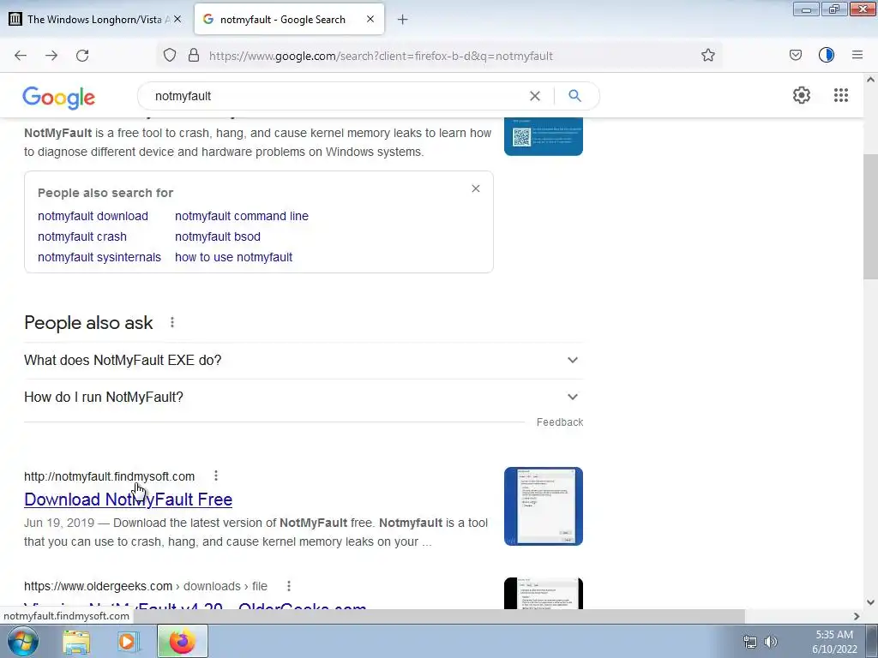Open the network tray icon
This screenshot has width=878, height=658.
(x=749, y=642)
